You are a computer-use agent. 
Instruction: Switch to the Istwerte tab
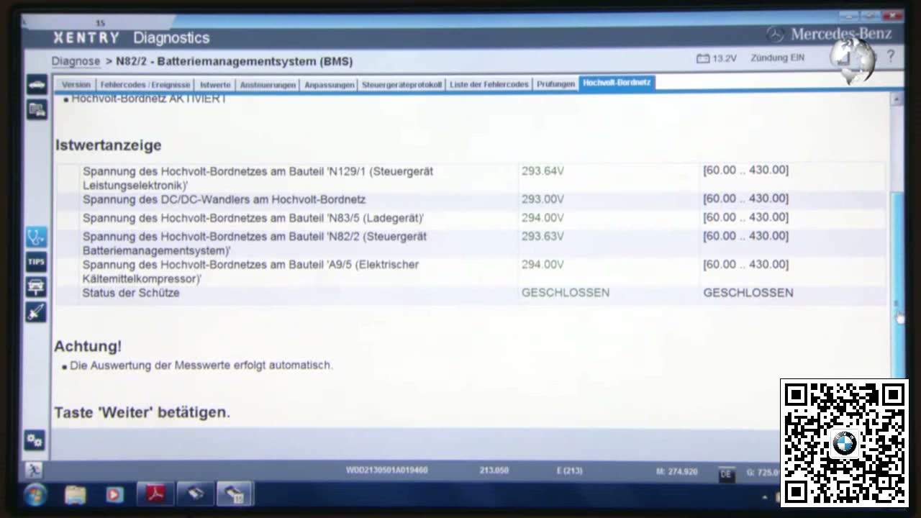pyautogui.click(x=215, y=84)
